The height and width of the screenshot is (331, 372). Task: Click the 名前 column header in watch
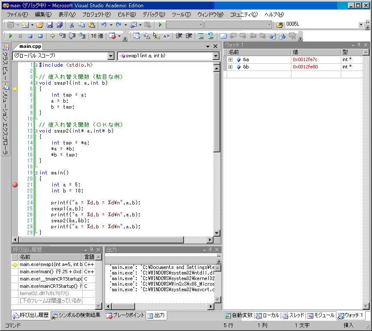pyautogui.click(x=258, y=52)
